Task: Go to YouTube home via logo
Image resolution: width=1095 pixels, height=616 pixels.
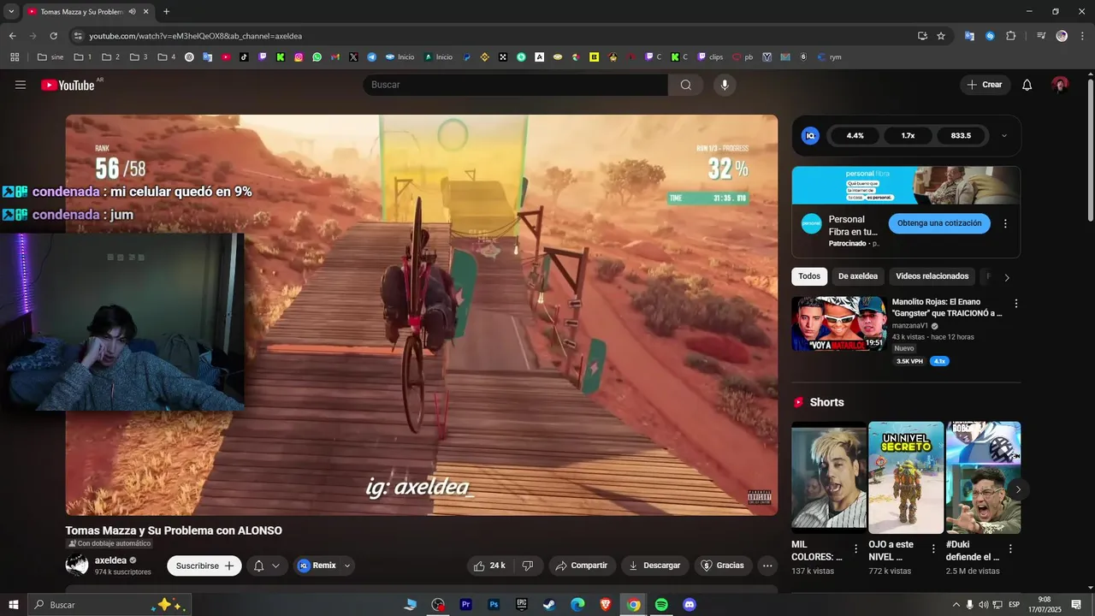Action: (x=68, y=85)
